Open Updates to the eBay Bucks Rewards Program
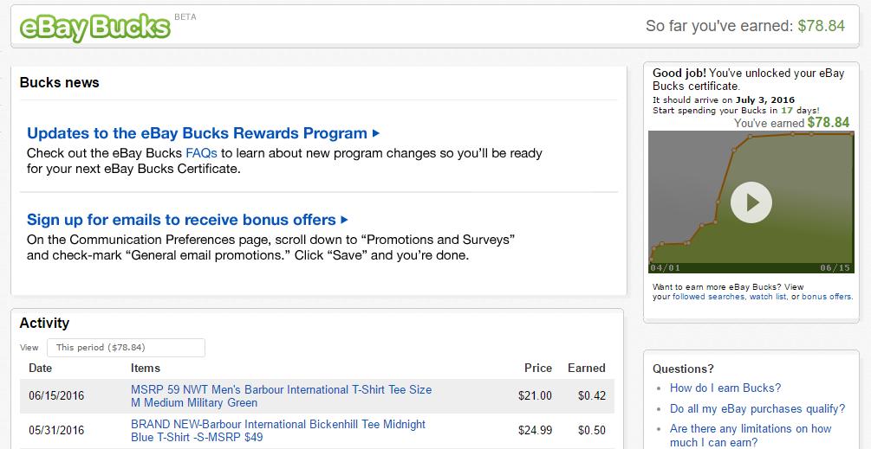 (x=197, y=133)
